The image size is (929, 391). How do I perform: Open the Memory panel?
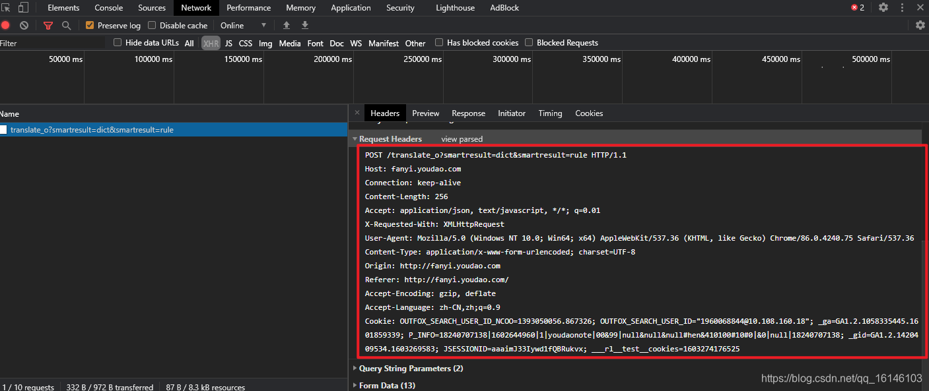point(301,8)
